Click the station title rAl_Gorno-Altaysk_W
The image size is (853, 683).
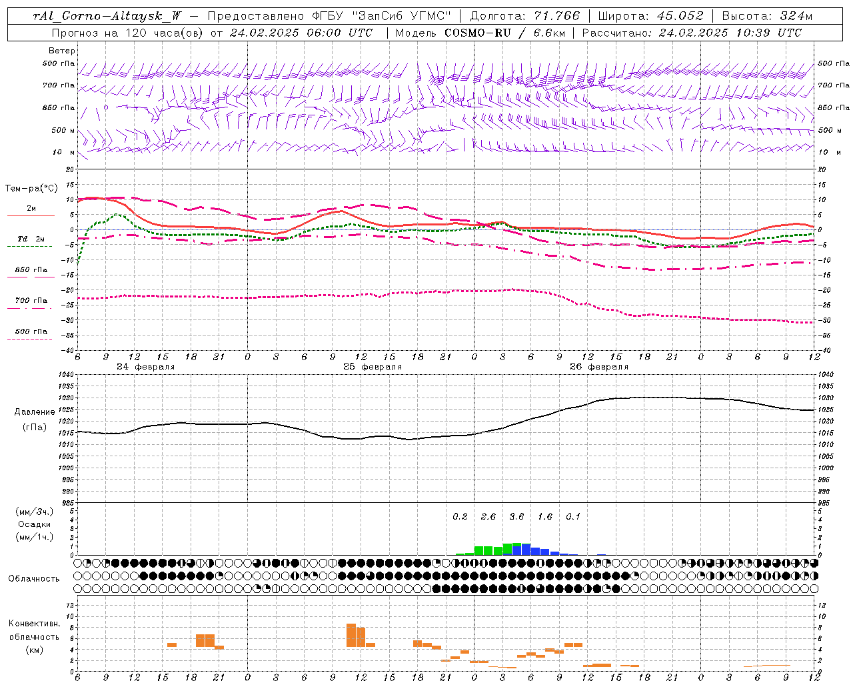click(107, 16)
